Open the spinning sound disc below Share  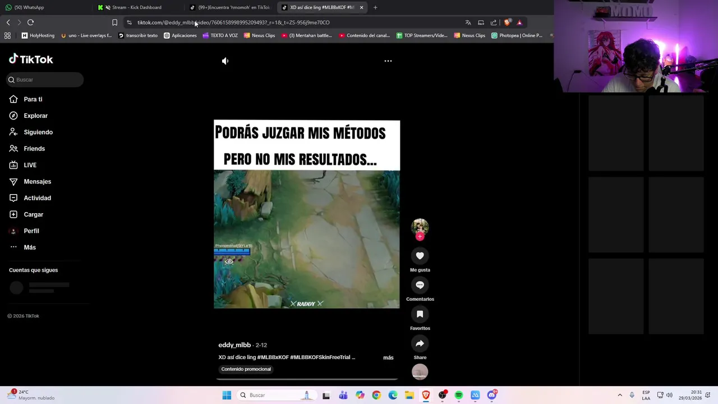coord(420,371)
